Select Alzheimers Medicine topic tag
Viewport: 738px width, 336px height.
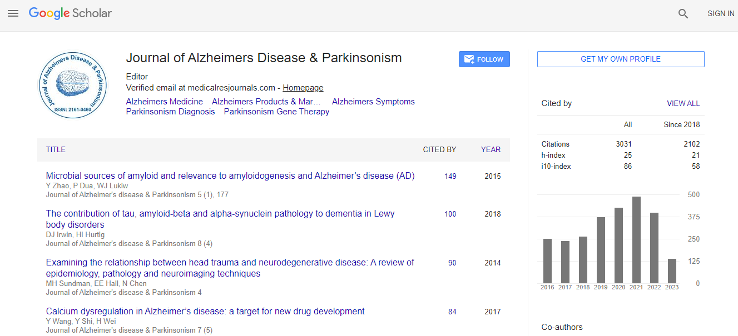tap(164, 102)
